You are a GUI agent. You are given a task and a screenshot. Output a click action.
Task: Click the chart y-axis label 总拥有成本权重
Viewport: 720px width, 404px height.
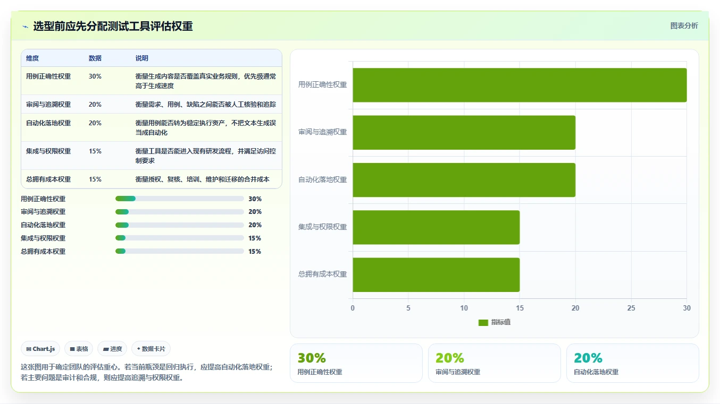point(322,274)
